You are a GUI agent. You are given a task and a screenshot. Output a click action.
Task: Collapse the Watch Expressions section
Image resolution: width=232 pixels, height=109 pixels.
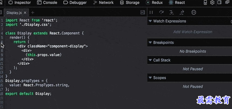[150, 21]
